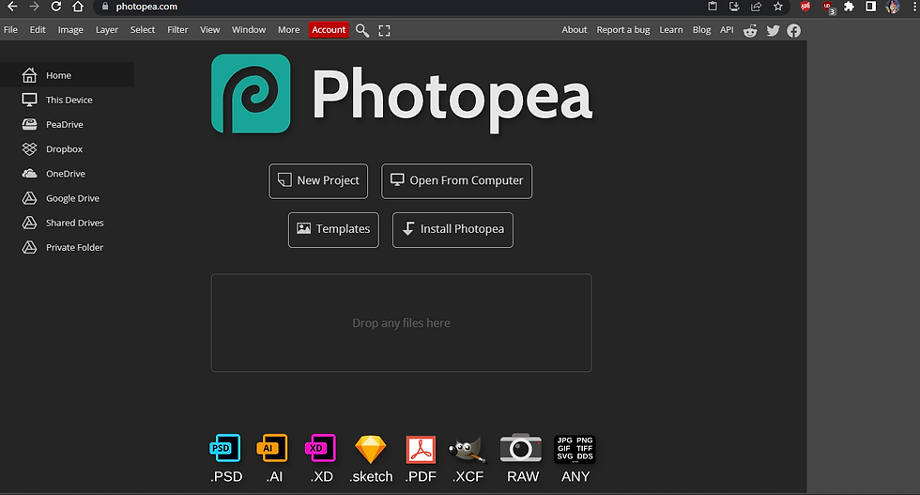Click the .AI format icon
Image resolution: width=920 pixels, height=495 pixels.
click(273, 449)
